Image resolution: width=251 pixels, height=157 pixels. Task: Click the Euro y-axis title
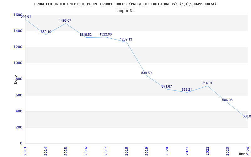click(15, 79)
